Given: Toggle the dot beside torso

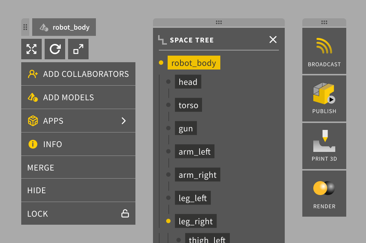Looking at the screenshot, I should [x=168, y=105].
